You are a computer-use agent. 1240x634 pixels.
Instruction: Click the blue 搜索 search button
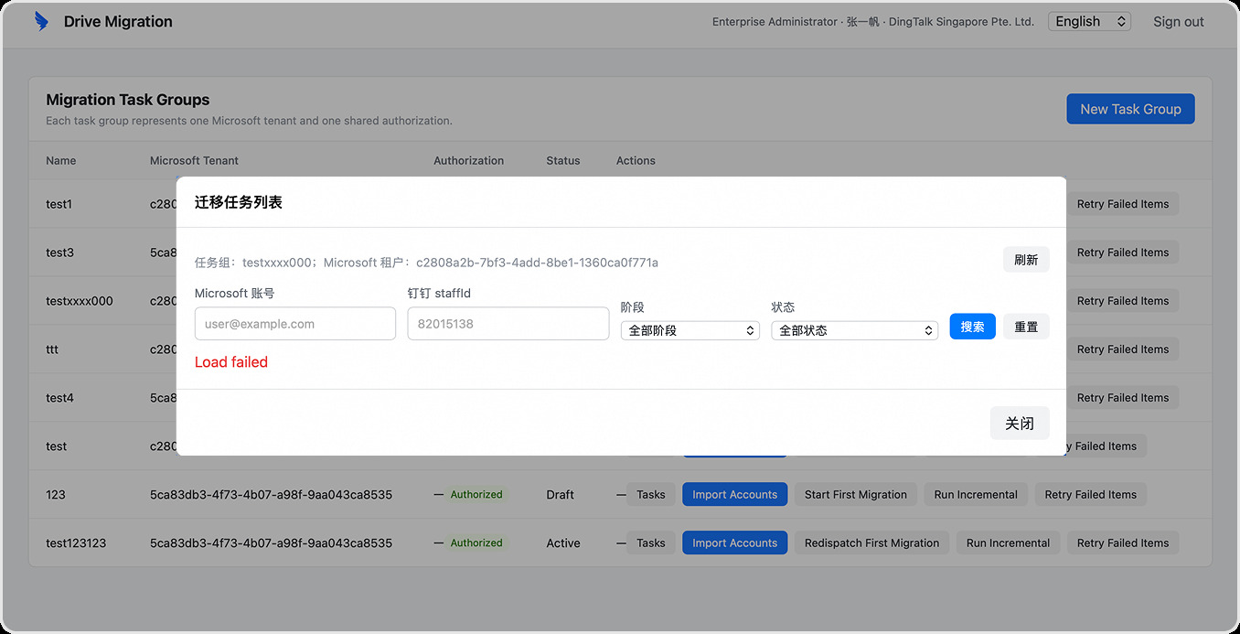pyautogui.click(x=973, y=327)
